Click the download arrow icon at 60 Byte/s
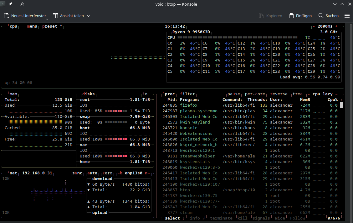353x223 pixels. click(89, 184)
